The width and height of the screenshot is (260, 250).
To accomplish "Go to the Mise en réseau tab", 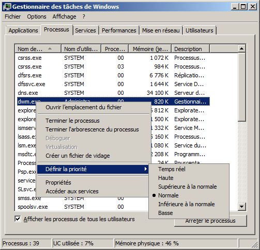I will pos(161,30).
